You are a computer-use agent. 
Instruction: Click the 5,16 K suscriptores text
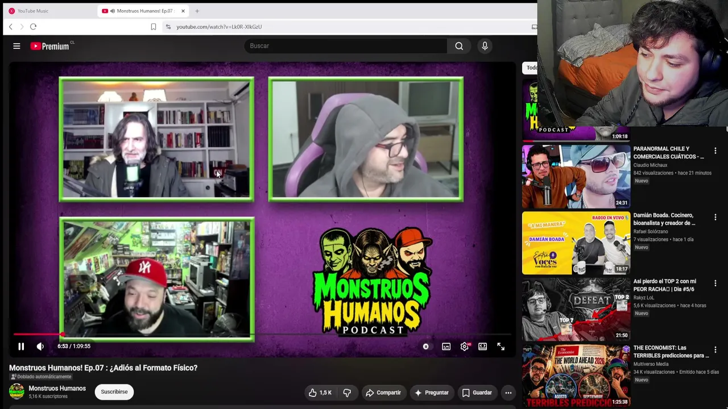48,397
